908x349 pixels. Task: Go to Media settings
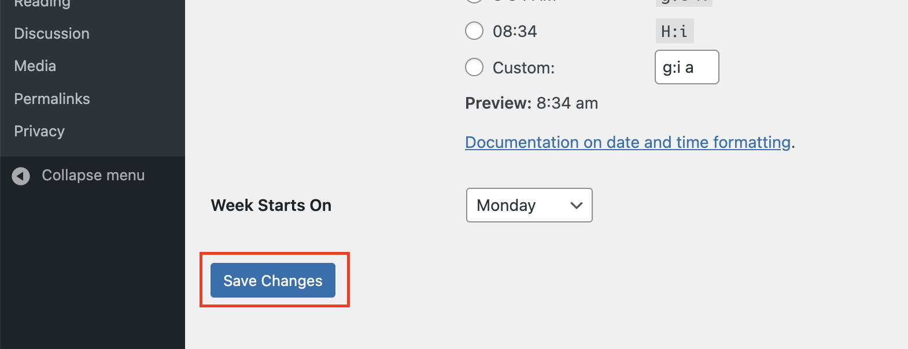tap(35, 66)
